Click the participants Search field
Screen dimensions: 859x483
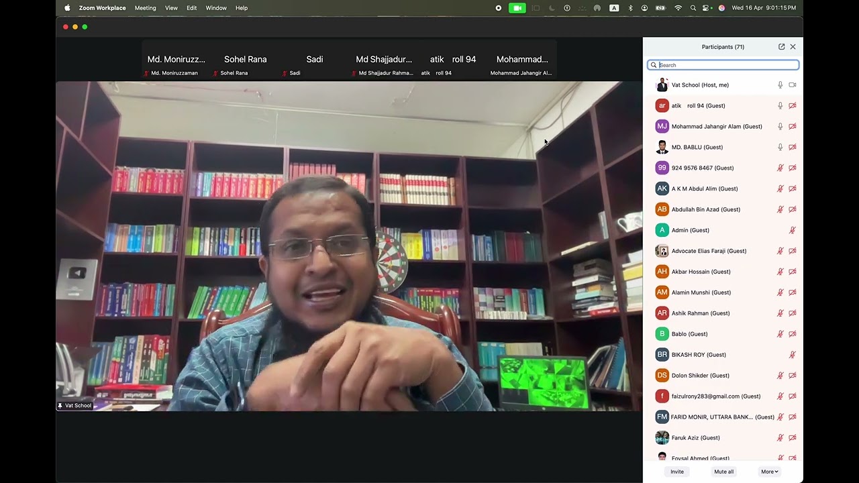coord(723,65)
